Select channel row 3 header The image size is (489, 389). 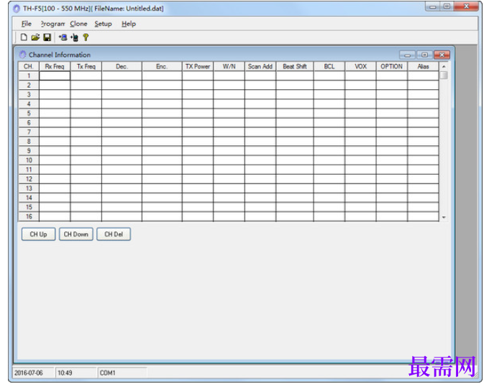(29, 94)
